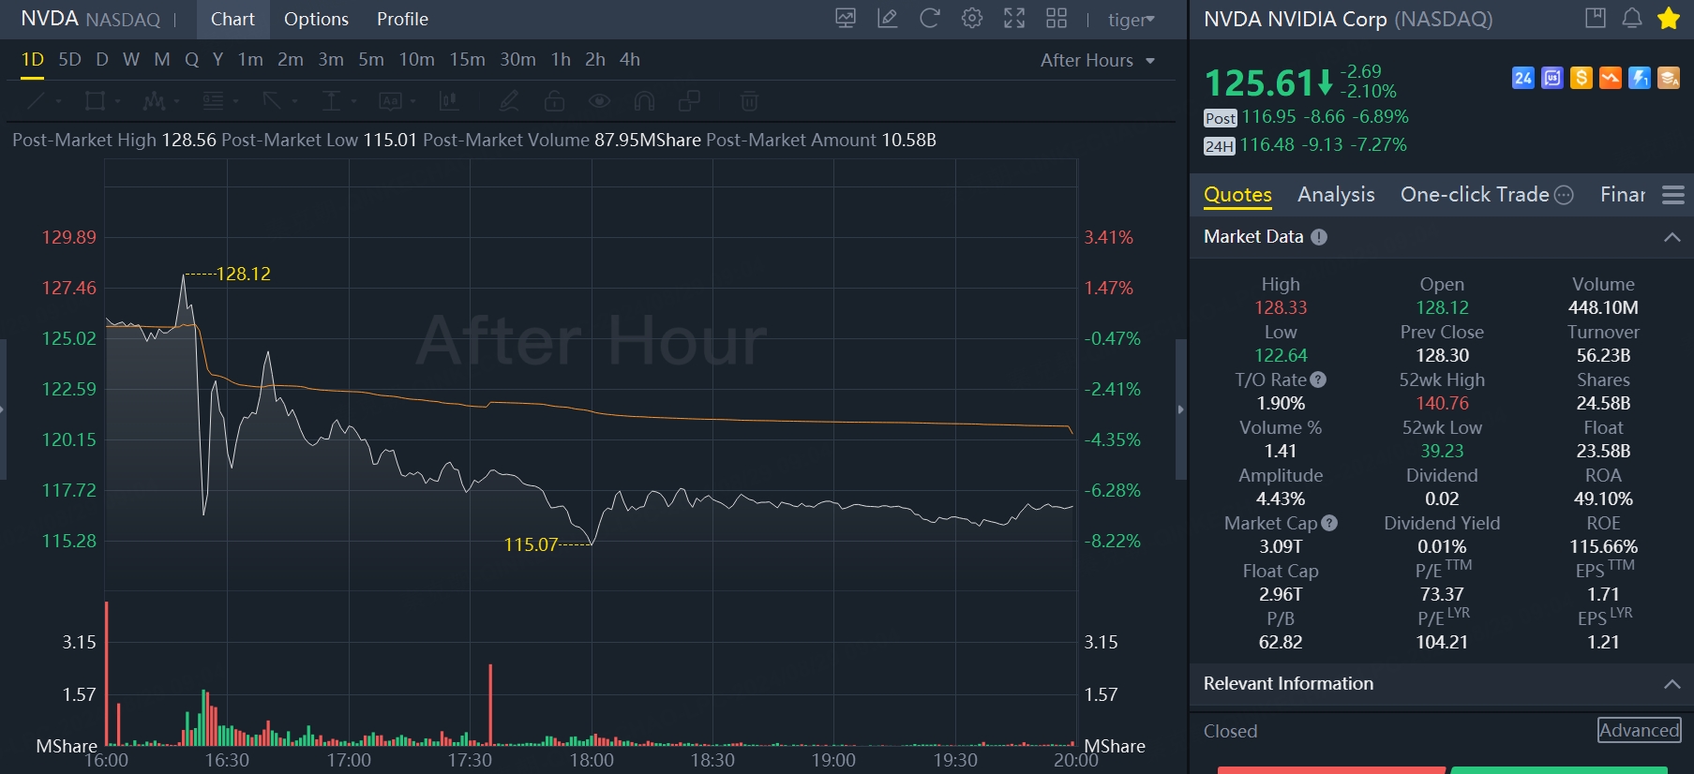Open the One-click Trade tab
The image size is (1694, 774).
coord(1475,194)
